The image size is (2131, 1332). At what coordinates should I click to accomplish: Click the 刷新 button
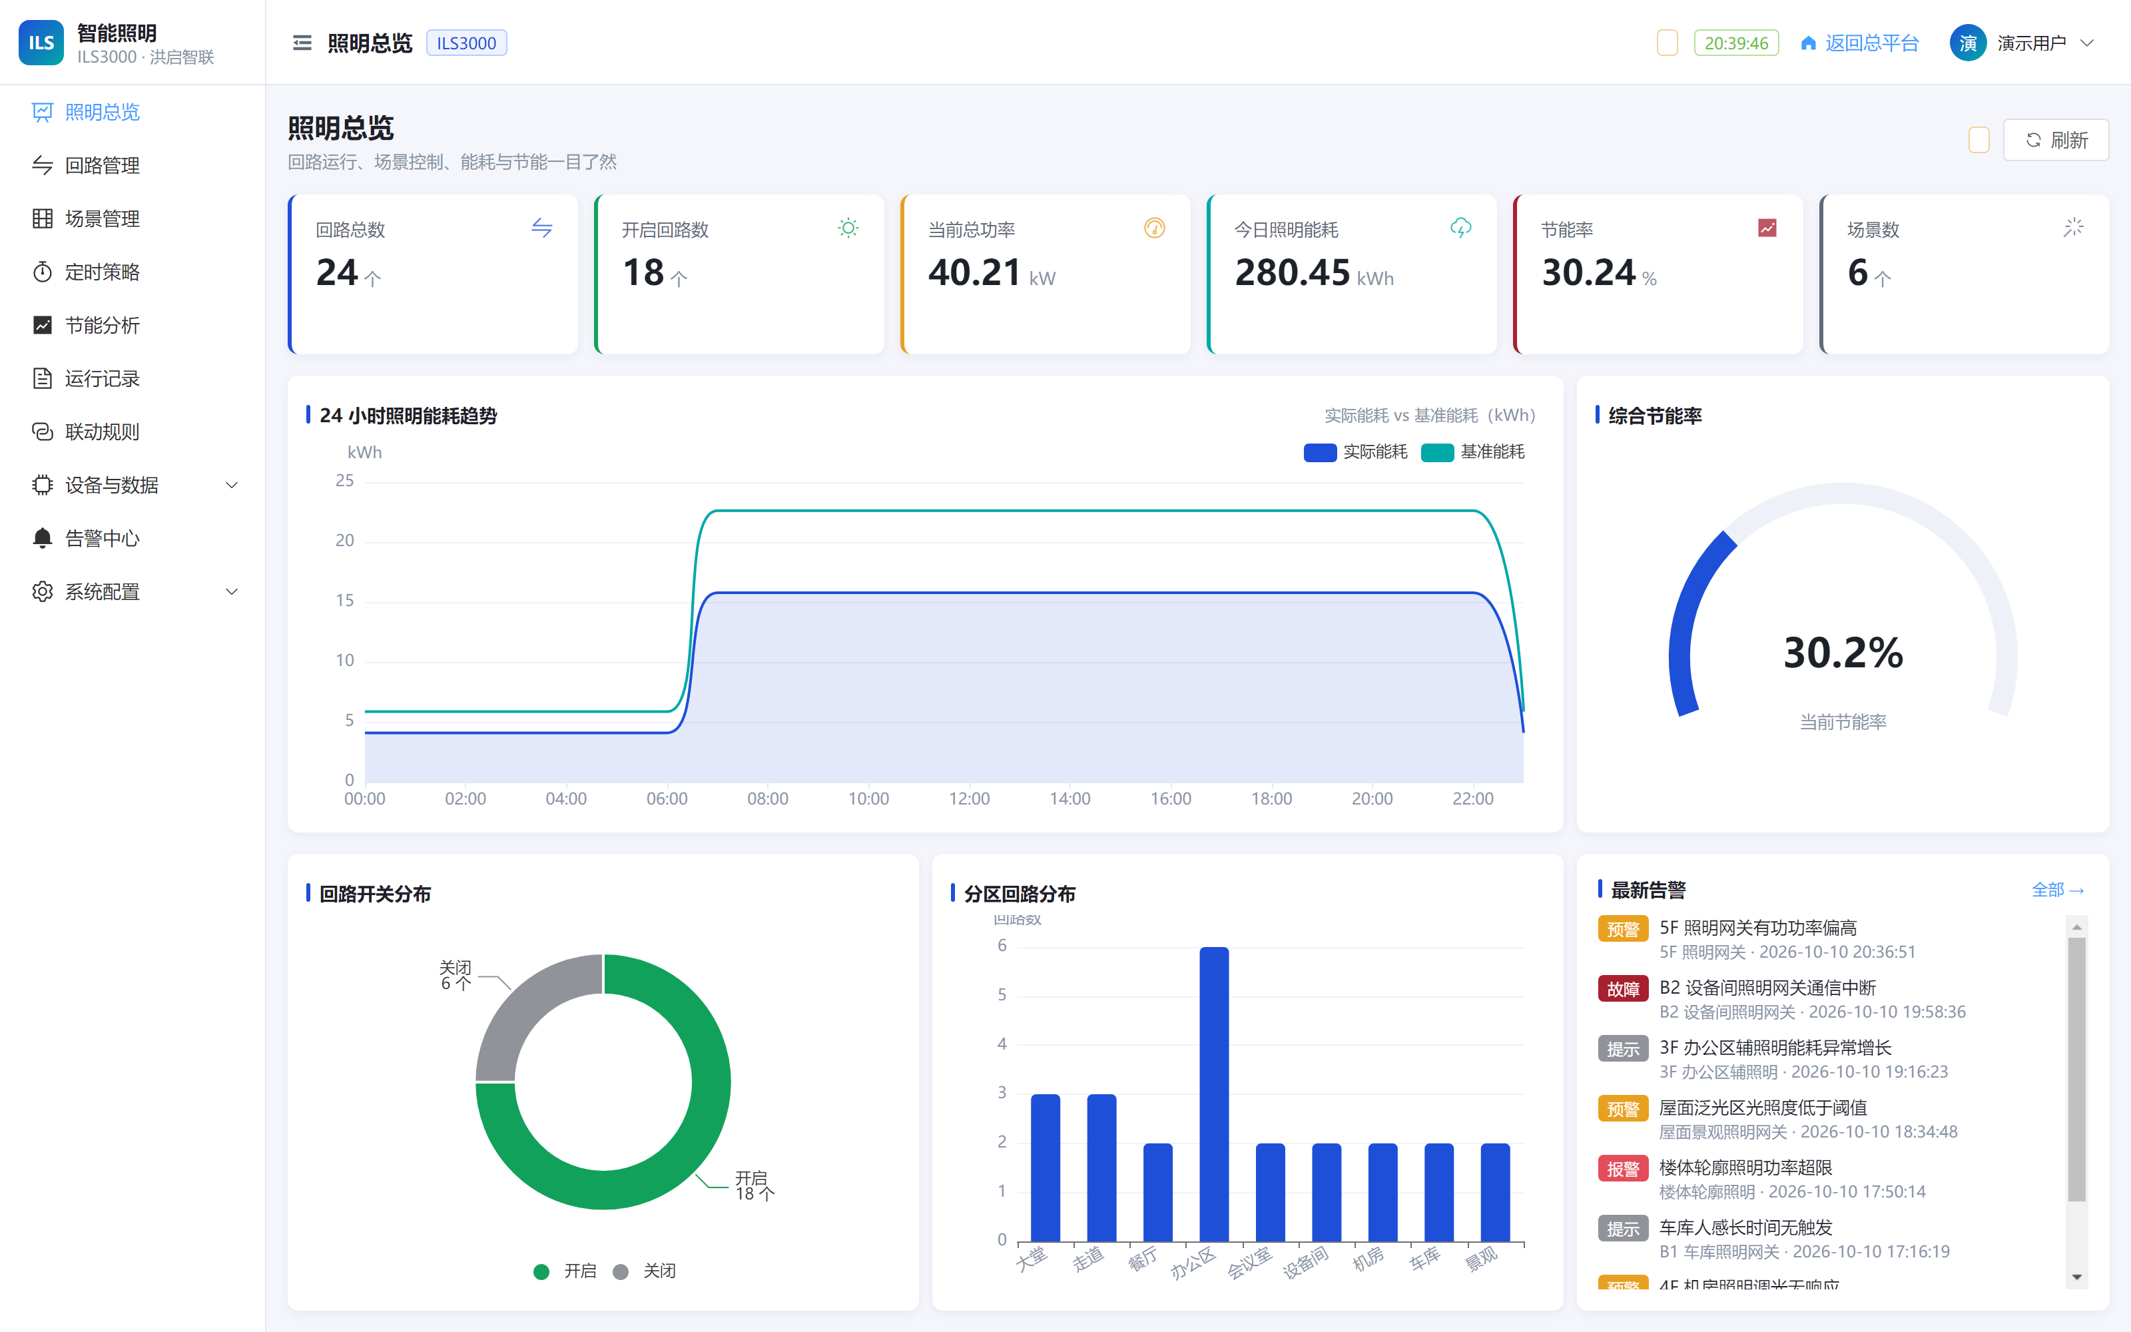click(2055, 140)
